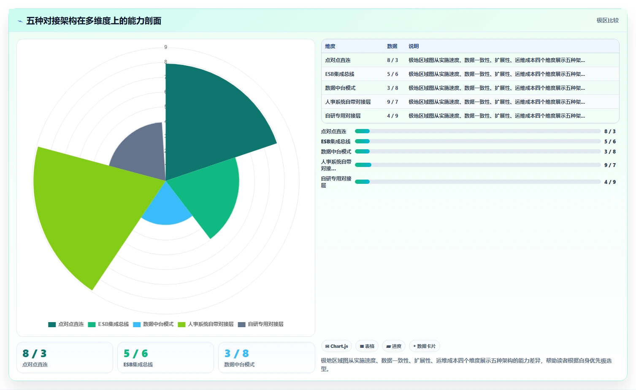Hide 数据中台模式 series via legend label
The height and width of the screenshot is (390, 636).
tap(158, 324)
